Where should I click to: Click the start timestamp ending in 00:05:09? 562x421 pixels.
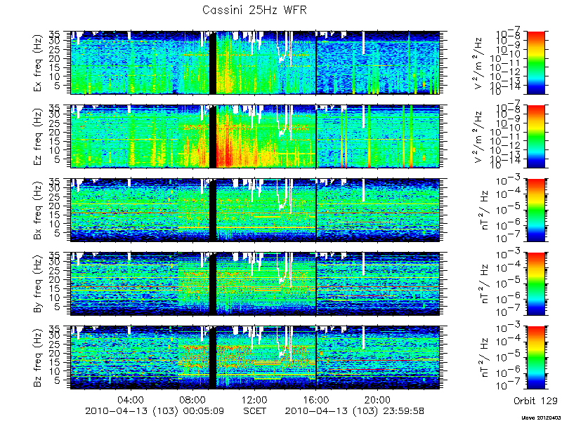[x=155, y=411]
